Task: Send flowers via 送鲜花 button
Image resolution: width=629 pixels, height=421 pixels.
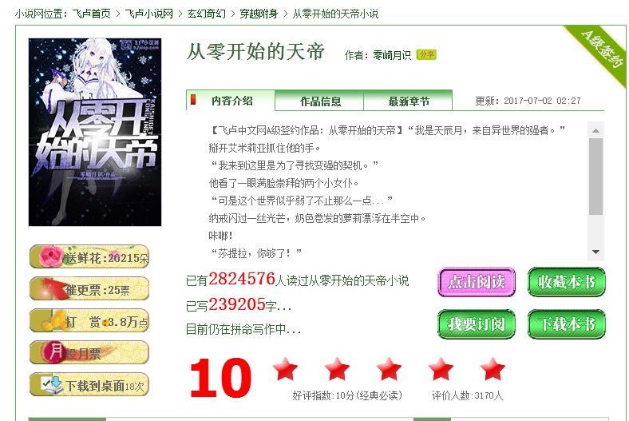Action: (x=89, y=257)
